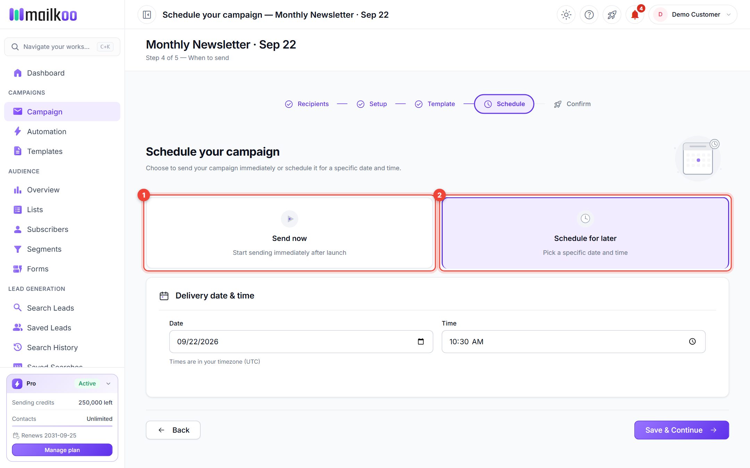Open Templates in the sidebar
750x468 pixels.
click(x=62, y=151)
